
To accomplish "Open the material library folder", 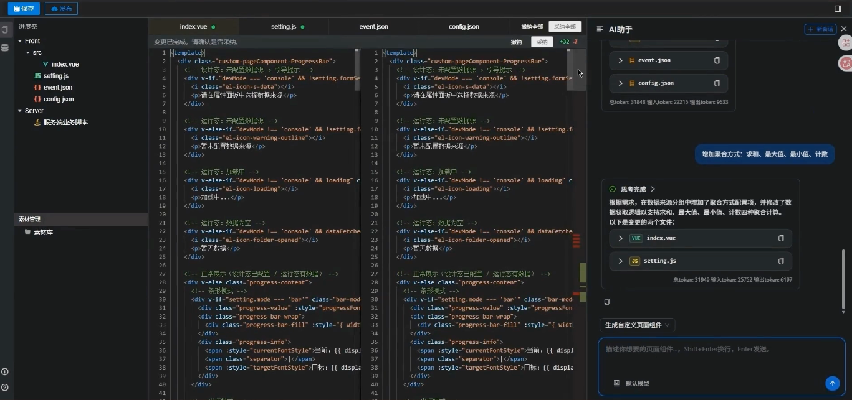I will pos(42,232).
